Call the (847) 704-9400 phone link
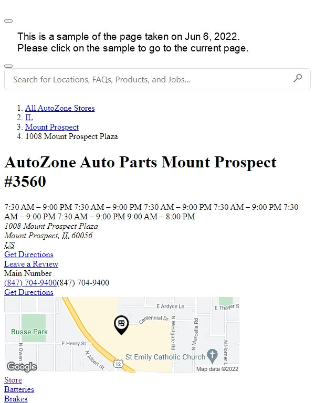This screenshot has height=403, width=315. click(30, 283)
